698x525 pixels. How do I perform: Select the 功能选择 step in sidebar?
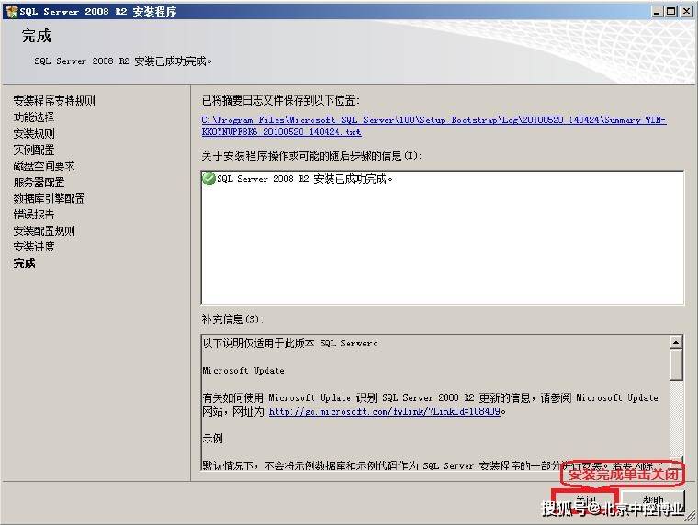(34, 117)
